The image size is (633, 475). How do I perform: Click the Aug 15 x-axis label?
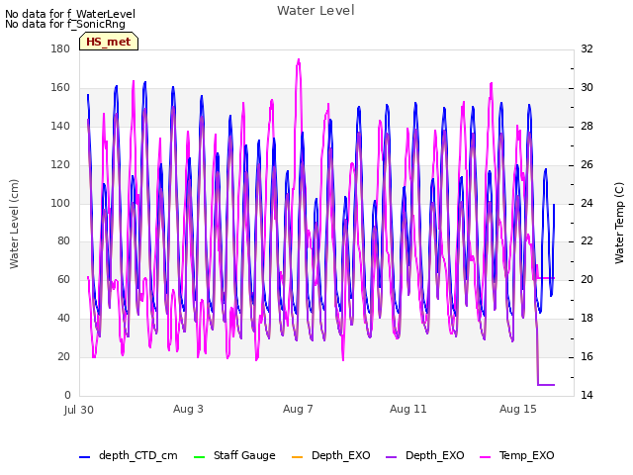tap(518, 409)
